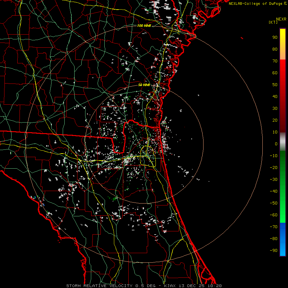The height and width of the screenshot is (288, 288).
Task: Click the 80 value on velocity scale
Action: pos(275,49)
